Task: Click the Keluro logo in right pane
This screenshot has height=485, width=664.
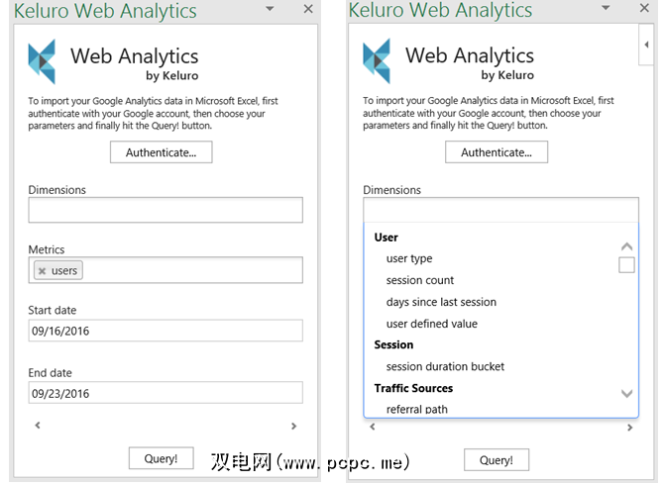Action: point(380,60)
